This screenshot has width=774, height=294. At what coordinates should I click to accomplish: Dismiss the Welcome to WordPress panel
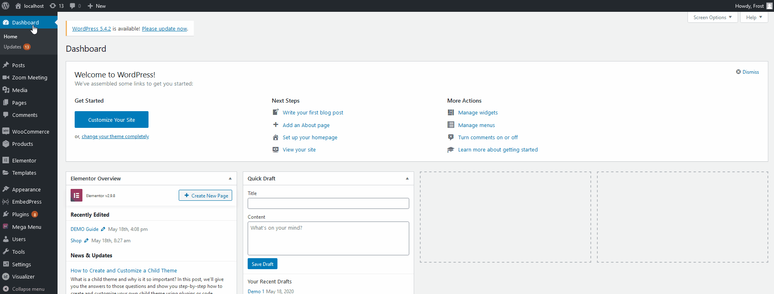click(x=747, y=72)
